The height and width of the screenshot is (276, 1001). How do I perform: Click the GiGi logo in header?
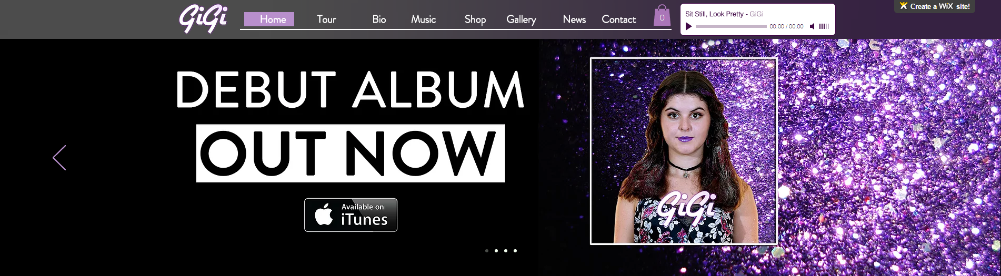point(203,19)
